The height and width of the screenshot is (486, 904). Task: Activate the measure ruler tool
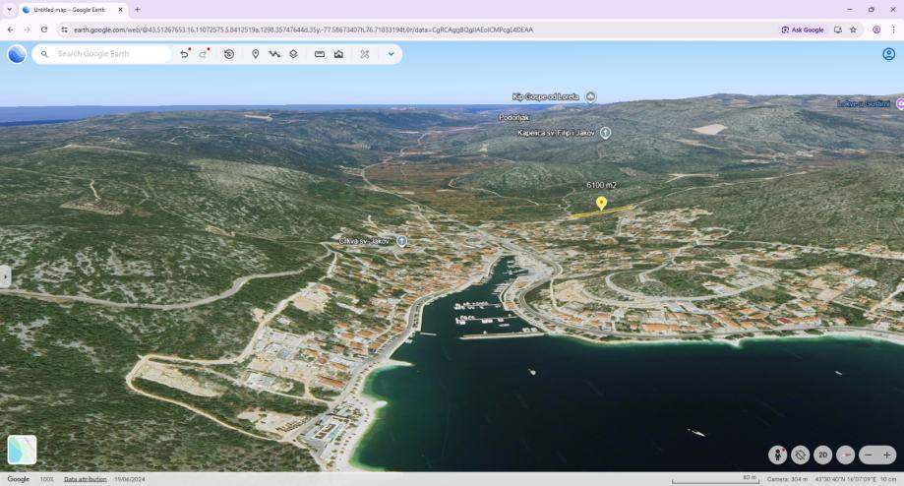320,53
